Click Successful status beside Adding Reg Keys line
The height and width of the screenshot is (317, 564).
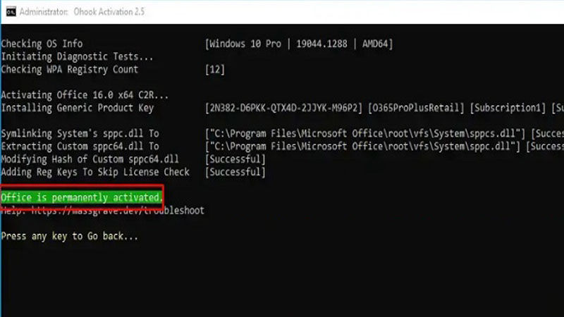pyautogui.click(x=235, y=171)
